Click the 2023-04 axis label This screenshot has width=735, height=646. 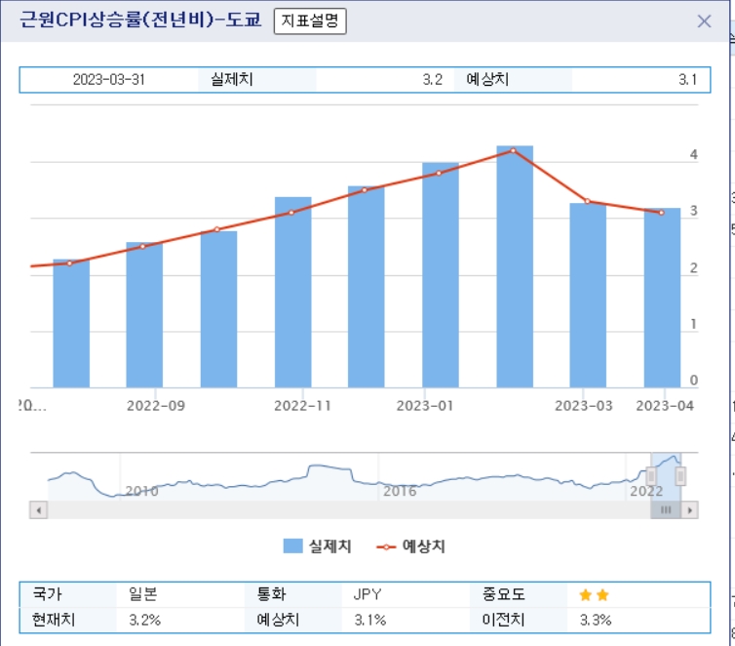(665, 406)
